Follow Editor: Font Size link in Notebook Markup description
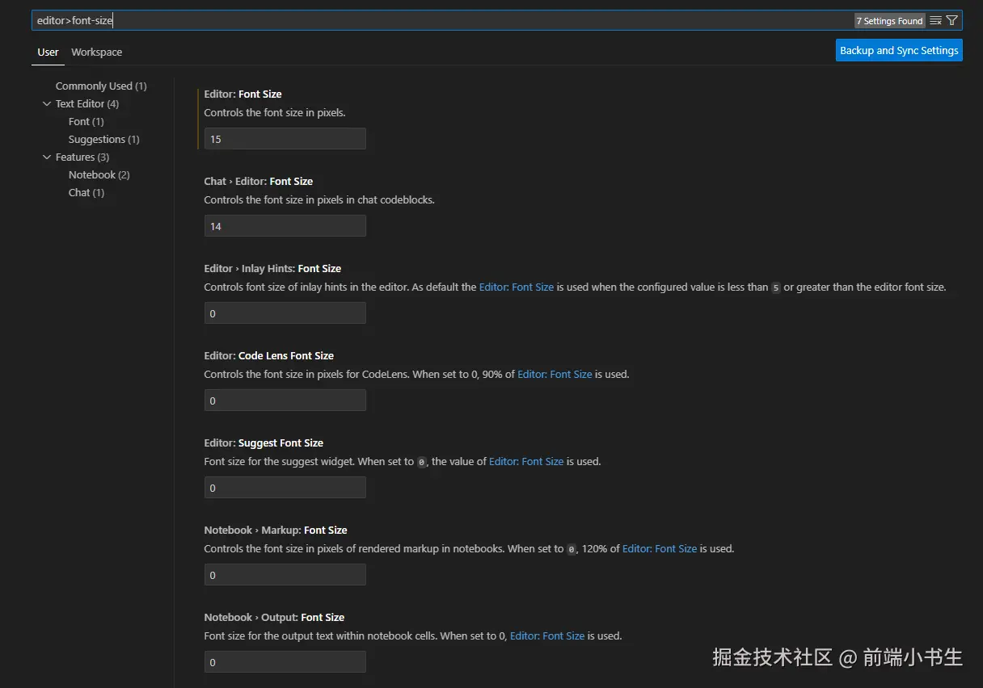 click(x=659, y=548)
